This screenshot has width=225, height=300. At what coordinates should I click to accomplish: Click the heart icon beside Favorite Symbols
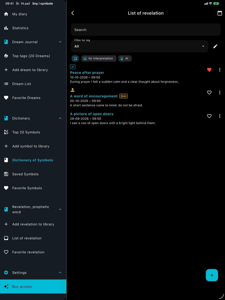pos(6,188)
